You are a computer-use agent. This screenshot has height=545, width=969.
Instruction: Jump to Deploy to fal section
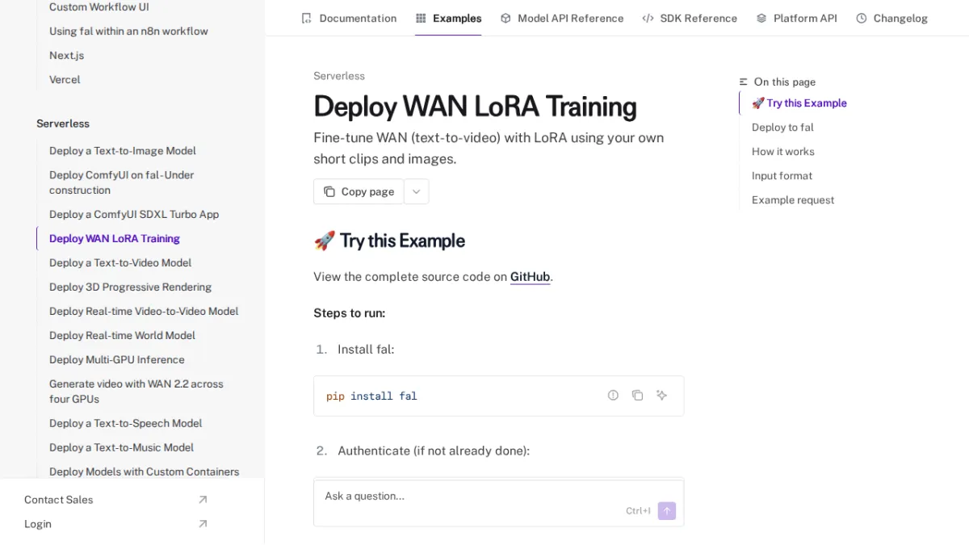(x=782, y=128)
